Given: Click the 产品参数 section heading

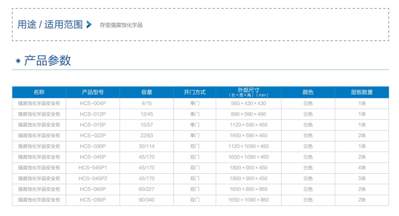Looking at the screenshot, I should point(47,60).
